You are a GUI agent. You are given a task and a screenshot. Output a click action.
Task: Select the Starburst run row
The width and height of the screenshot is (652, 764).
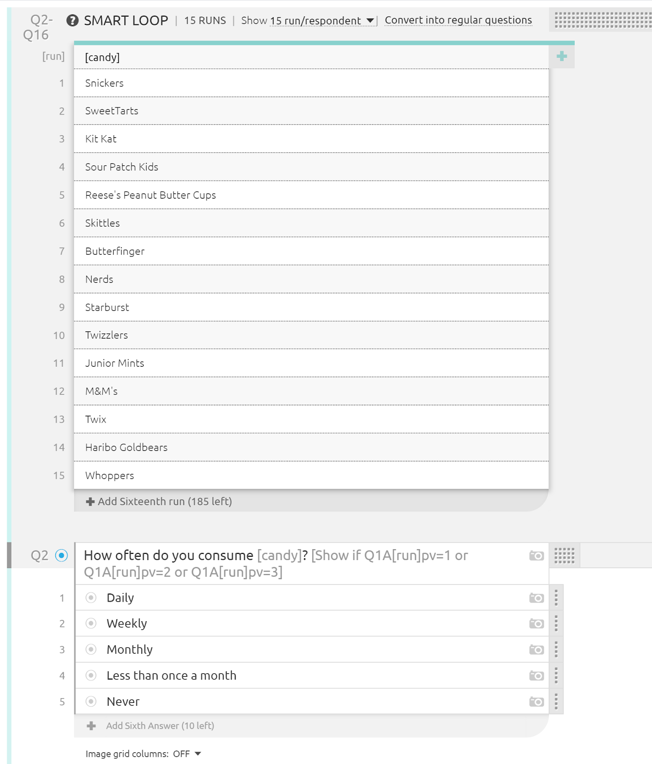(311, 308)
